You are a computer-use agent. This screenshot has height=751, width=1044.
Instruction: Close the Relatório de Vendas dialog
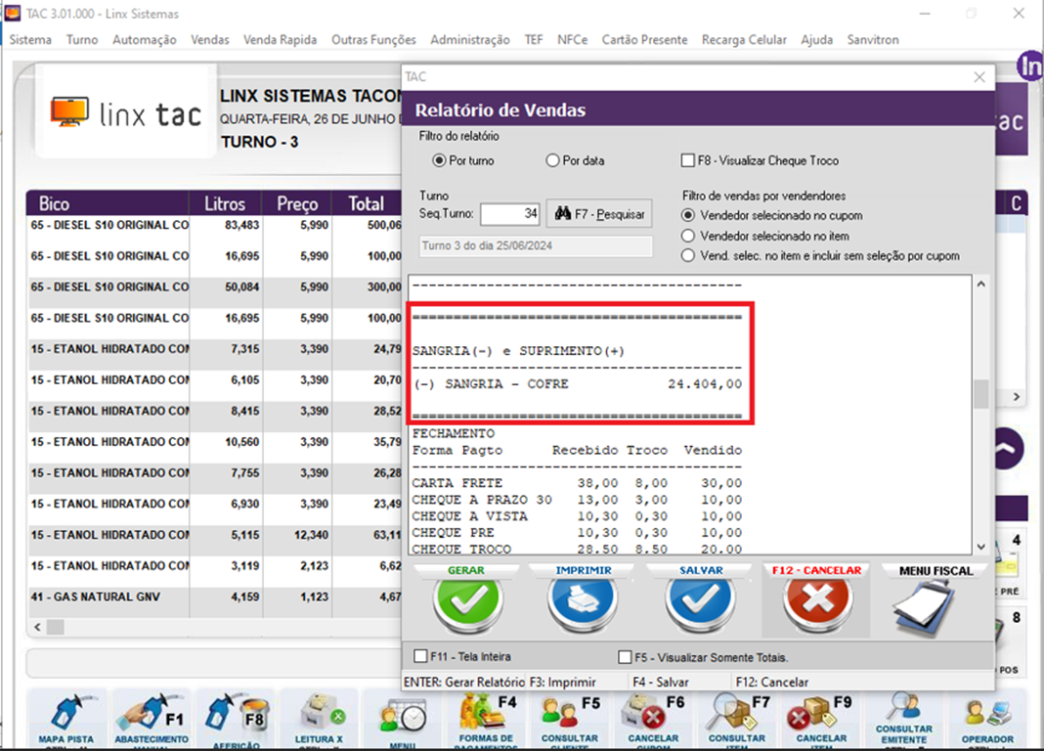click(979, 77)
